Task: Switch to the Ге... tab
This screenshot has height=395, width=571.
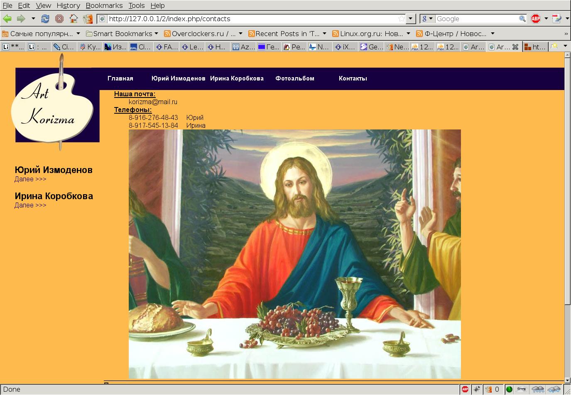Action: pos(269,47)
